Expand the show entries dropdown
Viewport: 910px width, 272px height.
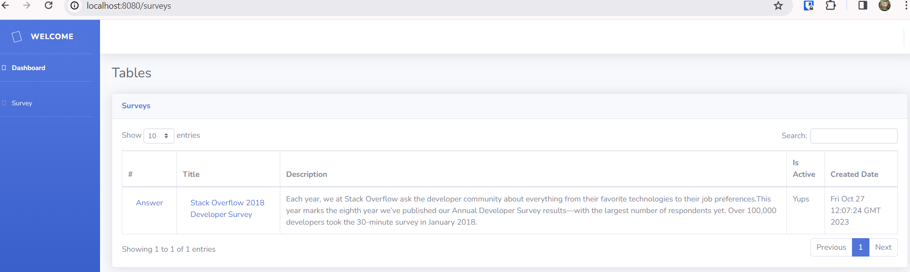[159, 136]
